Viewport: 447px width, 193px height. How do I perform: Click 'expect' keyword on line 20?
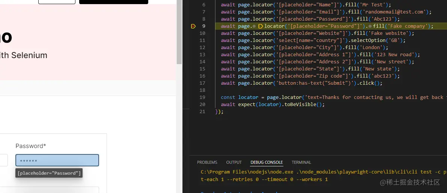pyautogui.click(x=247, y=105)
